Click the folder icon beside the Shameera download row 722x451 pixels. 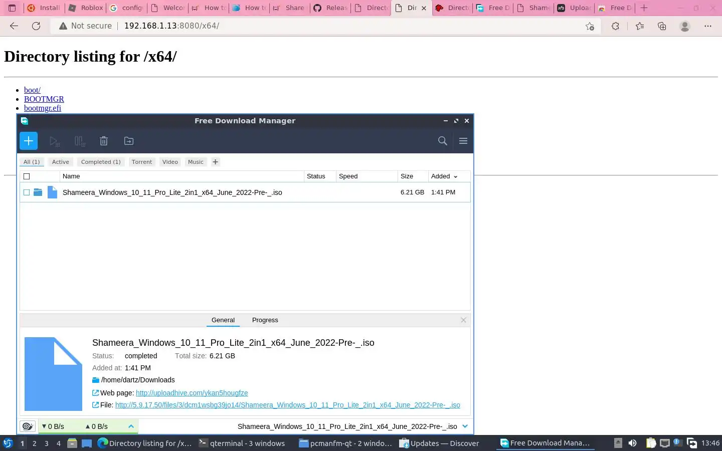pyautogui.click(x=38, y=192)
